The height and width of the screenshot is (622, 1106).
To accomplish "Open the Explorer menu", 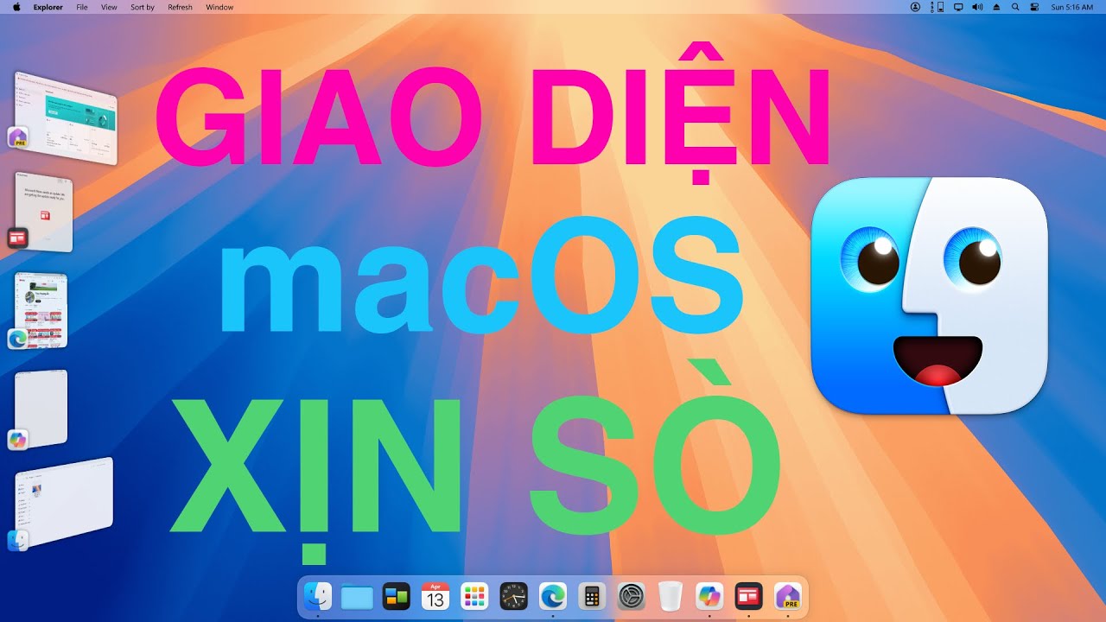I will point(48,7).
